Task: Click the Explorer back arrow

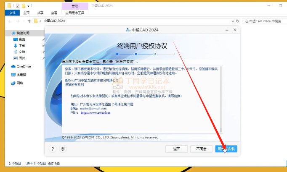Action: pyautogui.click(x=10, y=21)
